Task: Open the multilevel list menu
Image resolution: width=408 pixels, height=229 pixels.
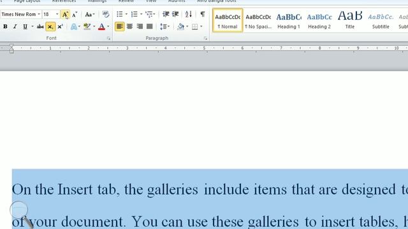Action: pyautogui.click(x=150, y=14)
